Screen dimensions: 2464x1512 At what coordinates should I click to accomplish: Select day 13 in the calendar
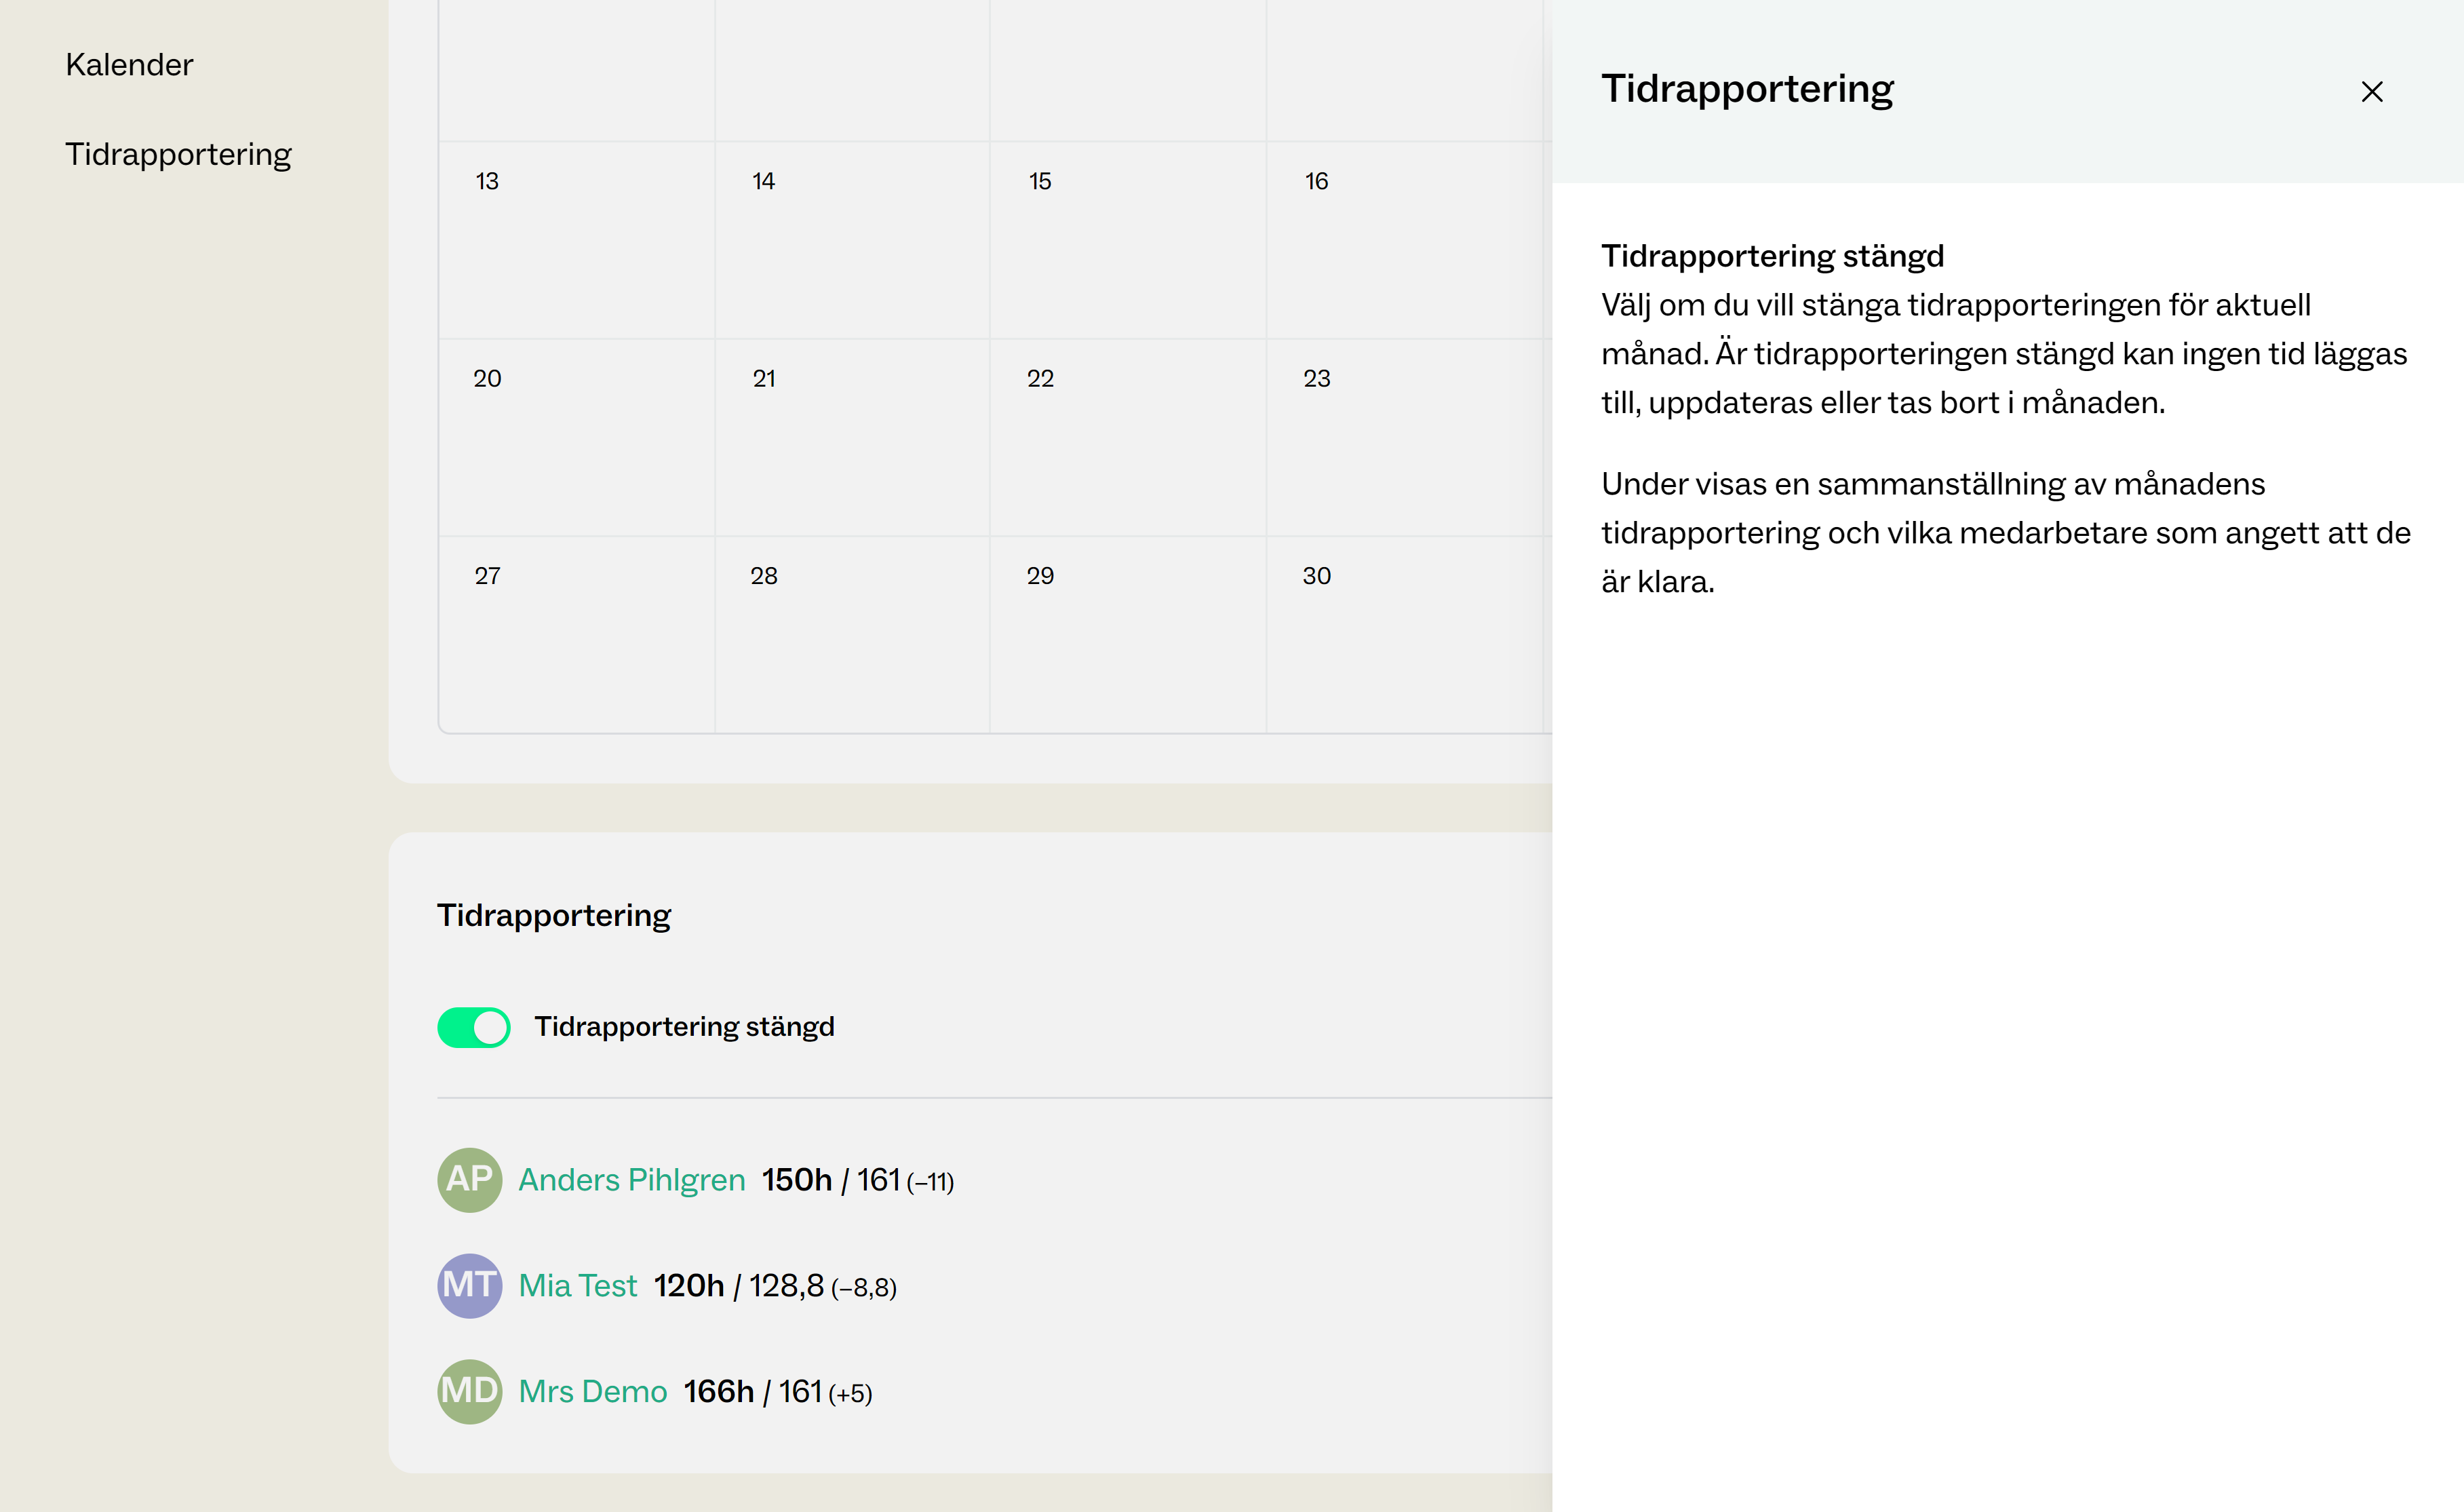(576, 240)
